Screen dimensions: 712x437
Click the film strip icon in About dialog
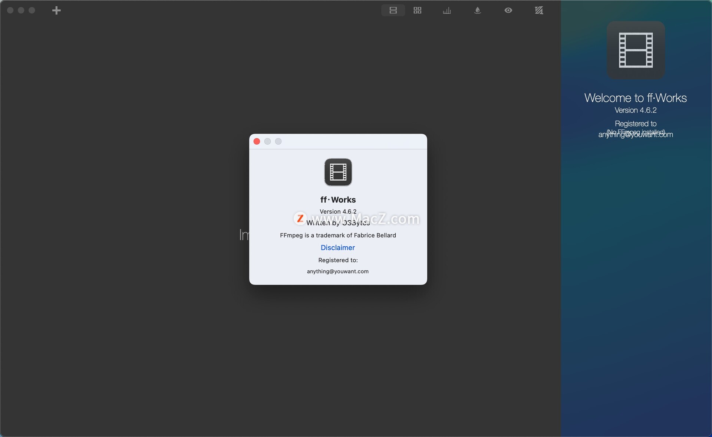pyautogui.click(x=338, y=172)
